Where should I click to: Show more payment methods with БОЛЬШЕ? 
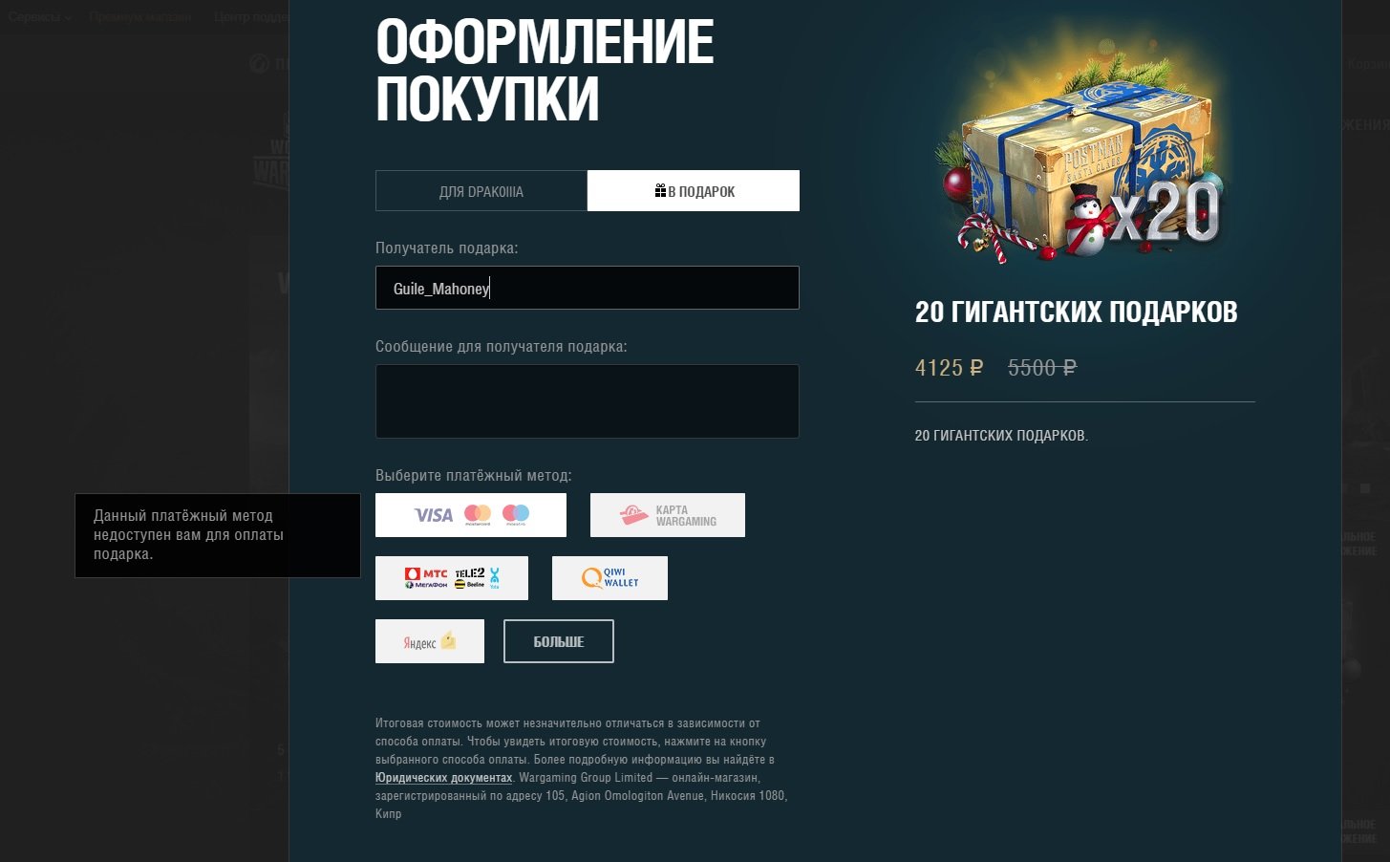pyautogui.click(x=559, y=641)
